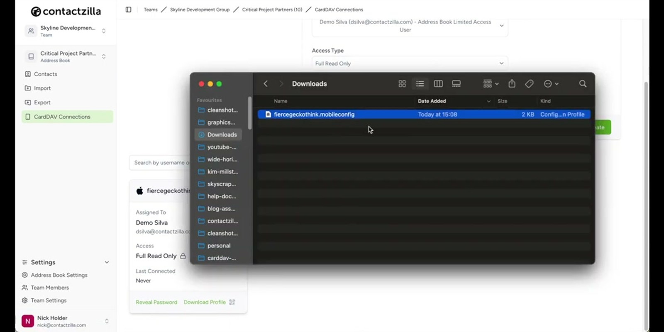
Task: Click Reveal Password link
Action: [156, 302]
